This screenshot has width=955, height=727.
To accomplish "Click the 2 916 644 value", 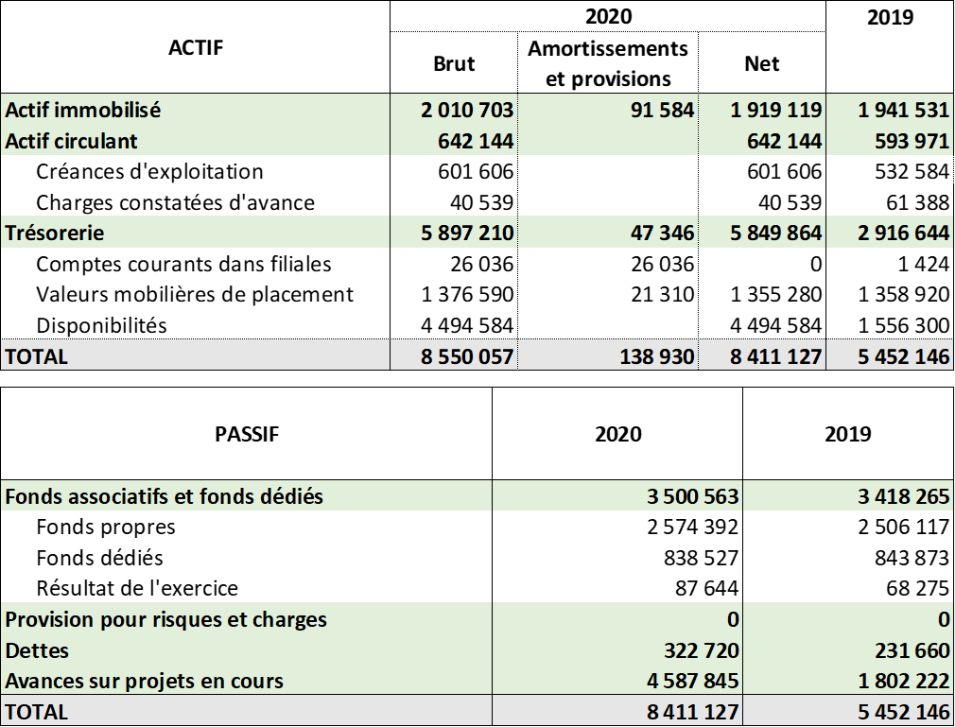I will point(903,233).
